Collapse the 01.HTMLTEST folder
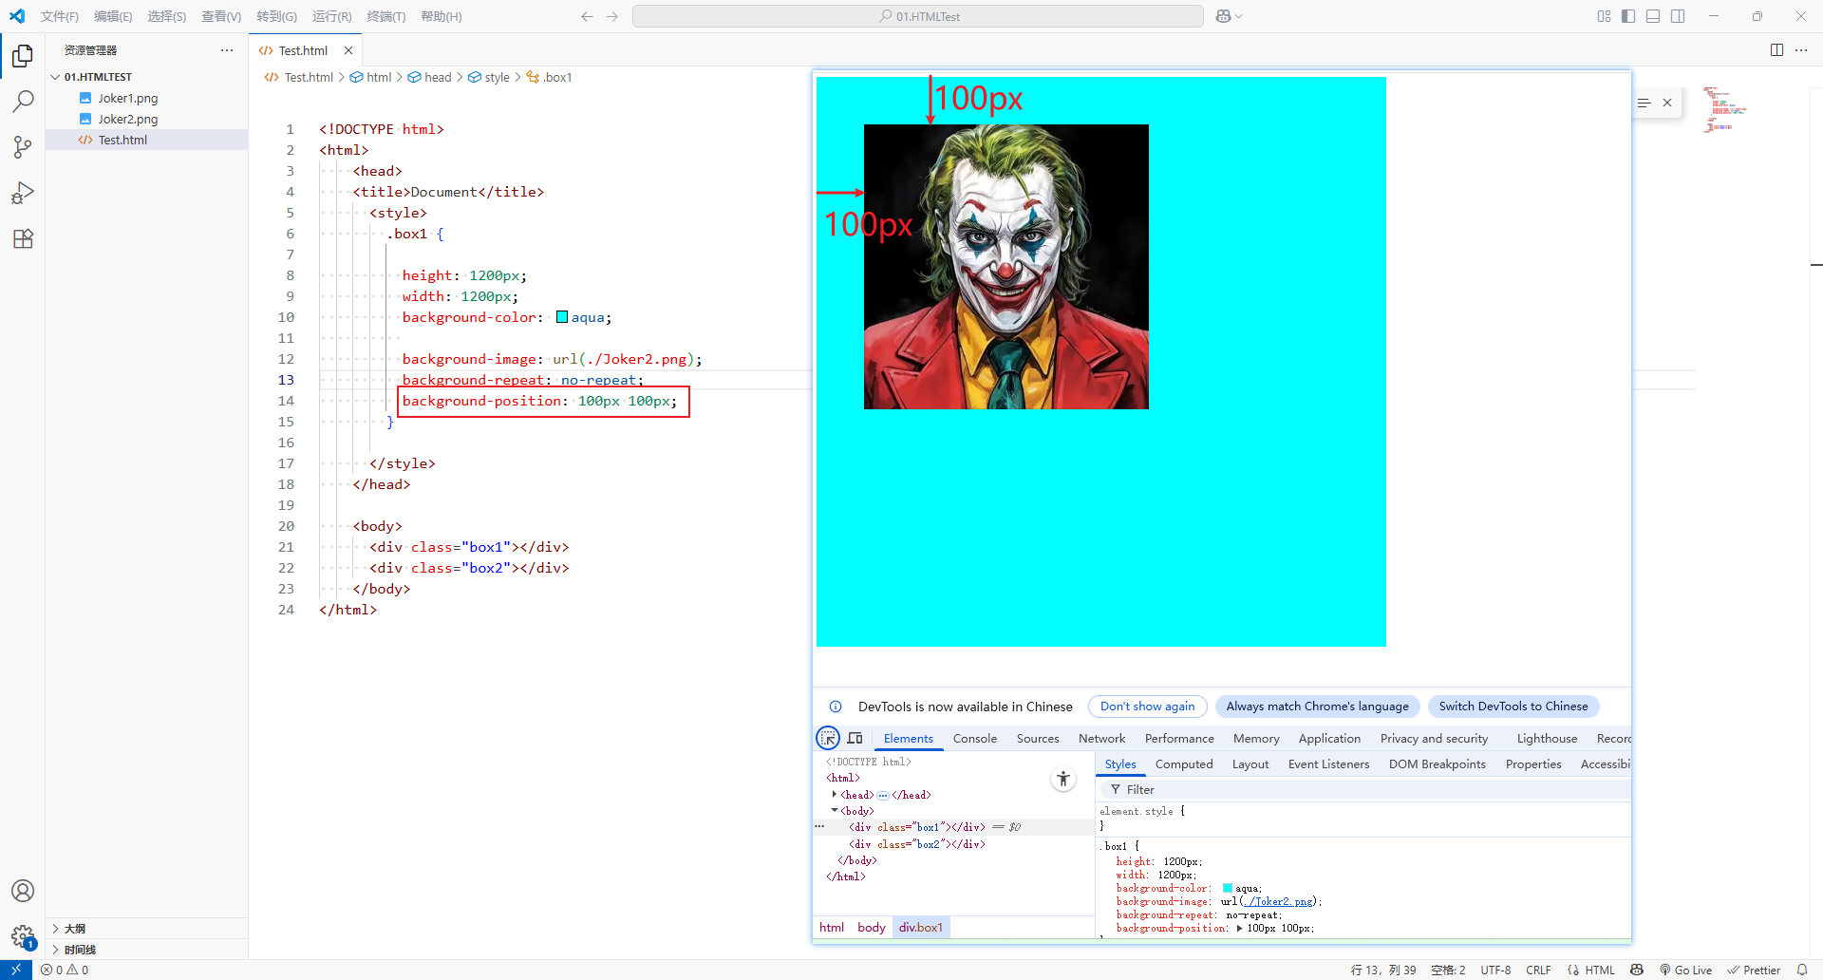Image resolution: width=1823 pixels, height=980 pixels. 55,77
